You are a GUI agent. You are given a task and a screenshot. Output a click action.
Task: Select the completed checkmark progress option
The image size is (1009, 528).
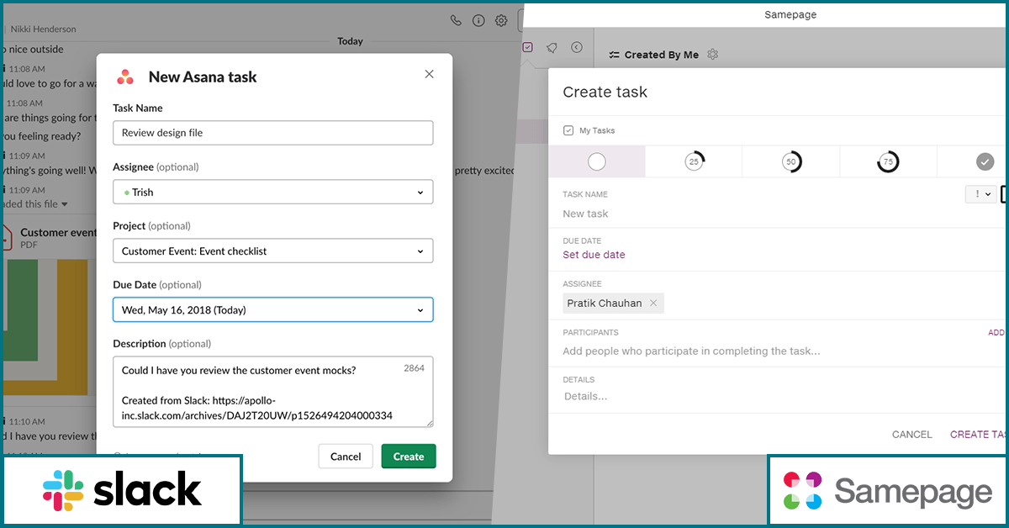tap(985, 161)
